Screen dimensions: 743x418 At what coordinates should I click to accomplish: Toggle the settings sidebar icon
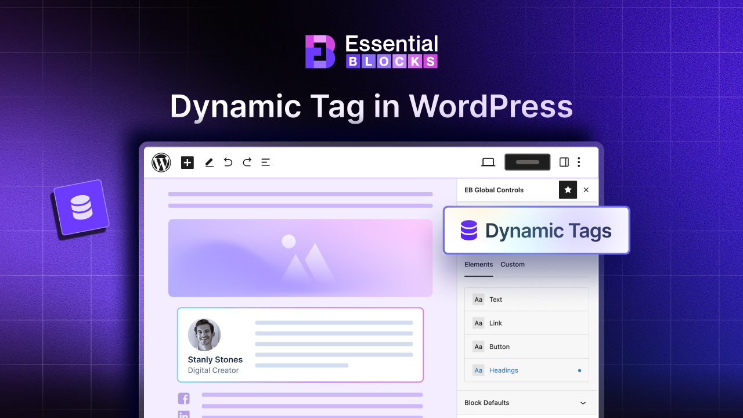564,163
